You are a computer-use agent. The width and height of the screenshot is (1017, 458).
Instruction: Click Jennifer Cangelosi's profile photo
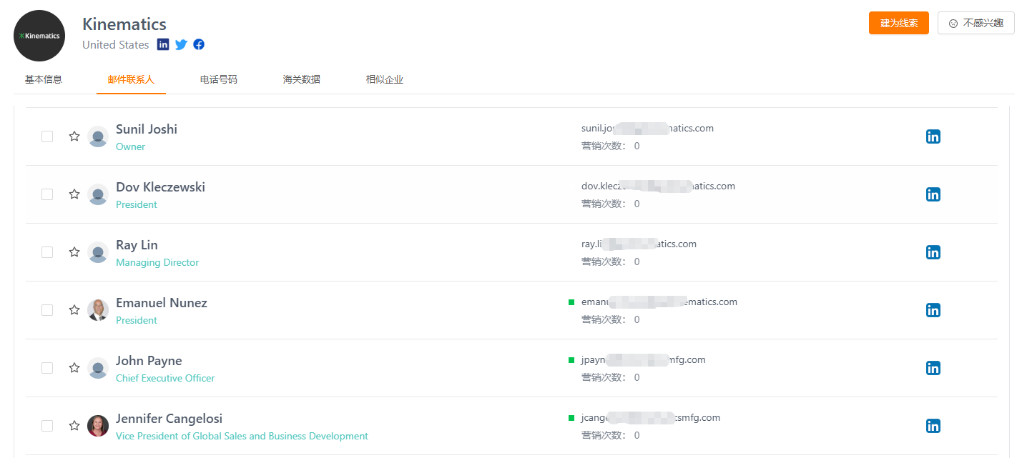(98, 426)
